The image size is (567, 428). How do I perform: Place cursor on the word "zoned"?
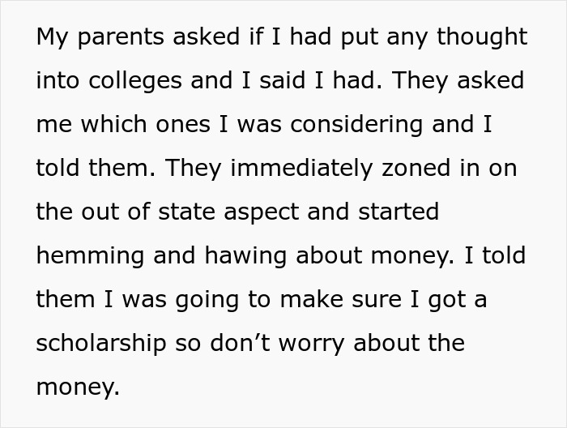(x=416, y=169)
